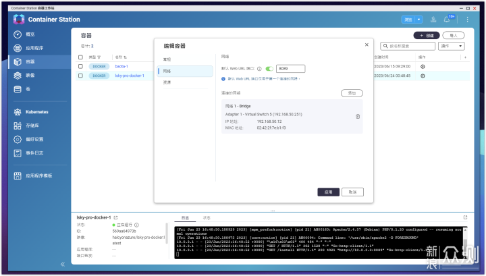Switch to the 日志 log tab

coord(185,218)
